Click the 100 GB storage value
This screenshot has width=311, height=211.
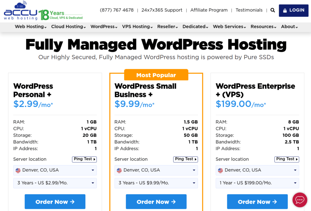click(x=291, y=135)
